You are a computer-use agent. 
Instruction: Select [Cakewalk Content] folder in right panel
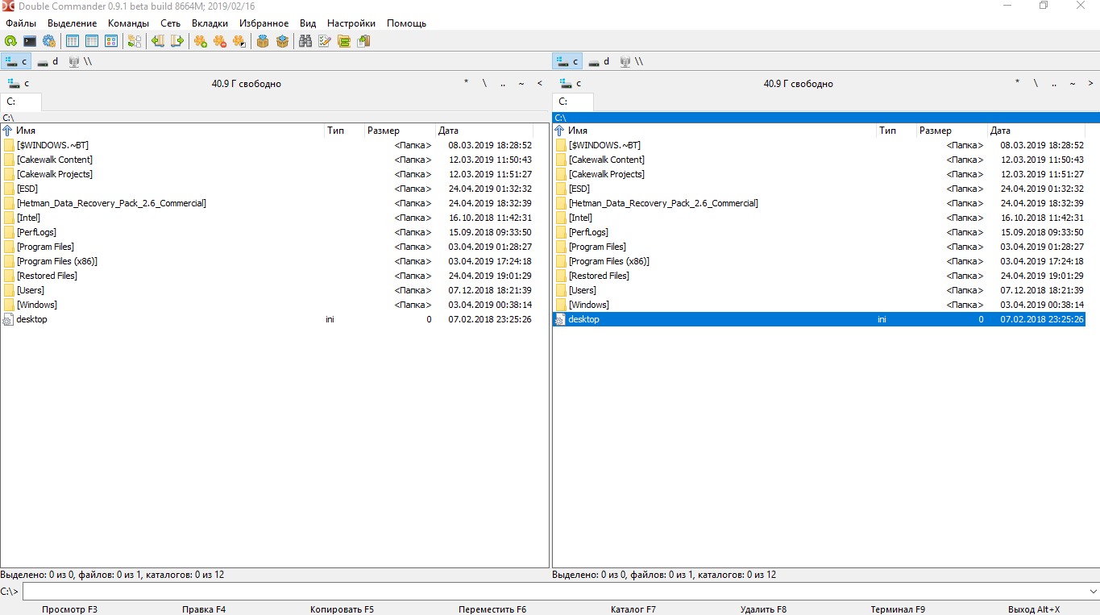coord(819,160)
